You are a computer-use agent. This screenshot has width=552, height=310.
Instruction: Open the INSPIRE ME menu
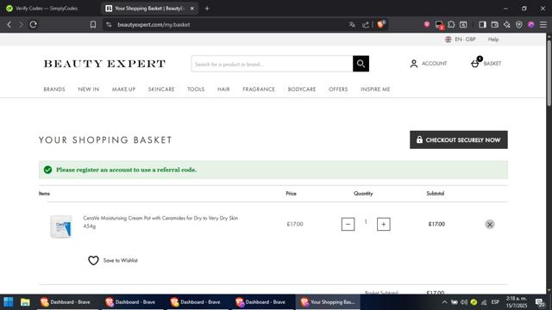pos(375,90)
